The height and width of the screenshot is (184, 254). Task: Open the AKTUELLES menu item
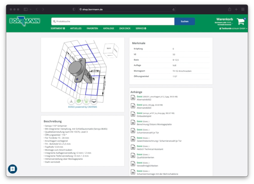[x=76, y=28]
